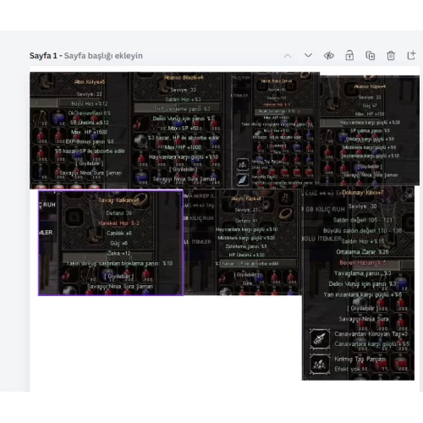Click the blue feather stone icon in armor image
The width and height of the screenshot is (423, 423).
pyautogui.click(x=242, y=180)
